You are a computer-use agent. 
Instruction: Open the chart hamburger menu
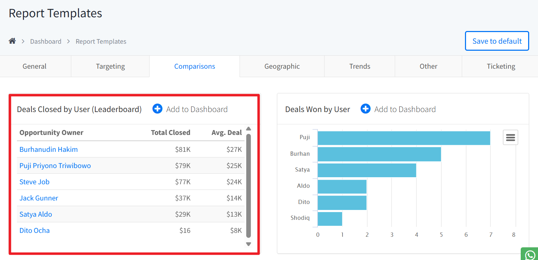pyautogui.click(x=510, y=137)
